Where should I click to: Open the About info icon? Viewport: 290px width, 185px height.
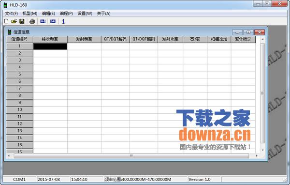click(63, 21)
